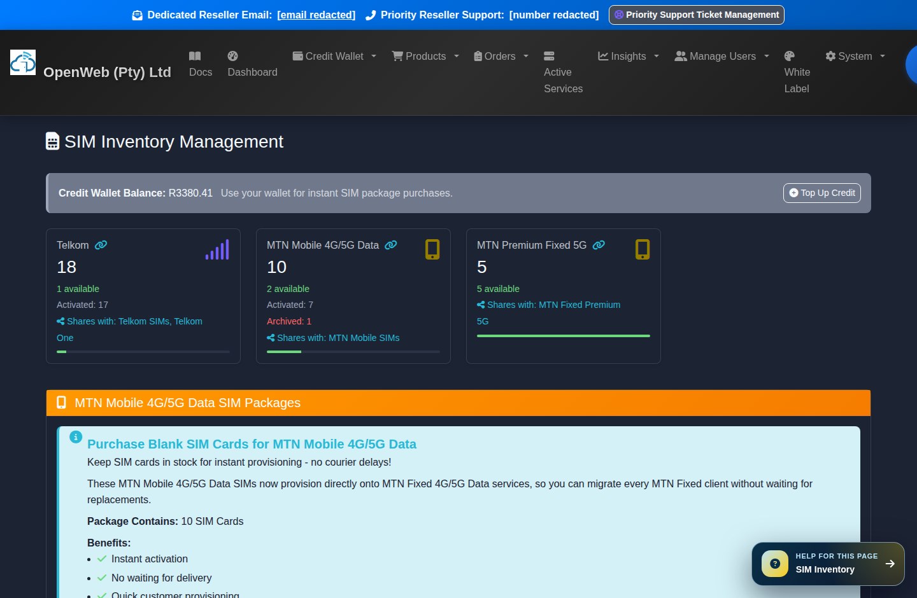Click the Credit Wallet Balance R3380.41 text
The width and height of the screenshot is (917, 598).
pyautogui.click(x=136, y=193)
